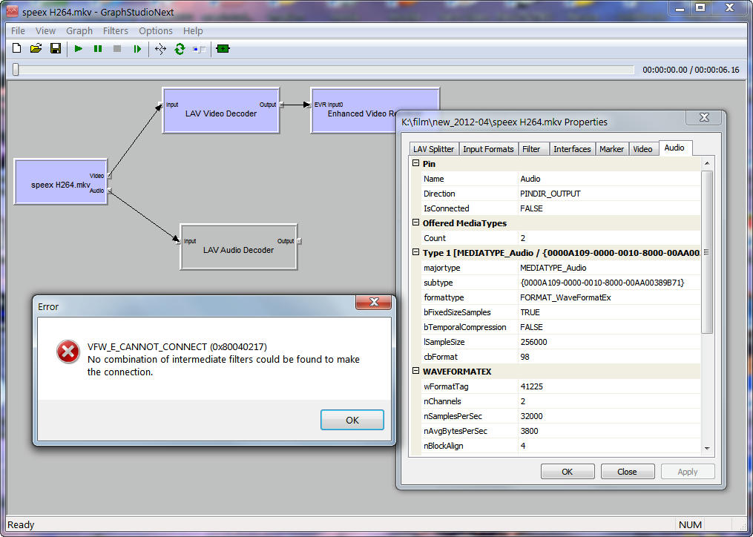Screen dimensions: 753x537
Task: Save the graph using floppy disk icon
Action: coord(55,49)
